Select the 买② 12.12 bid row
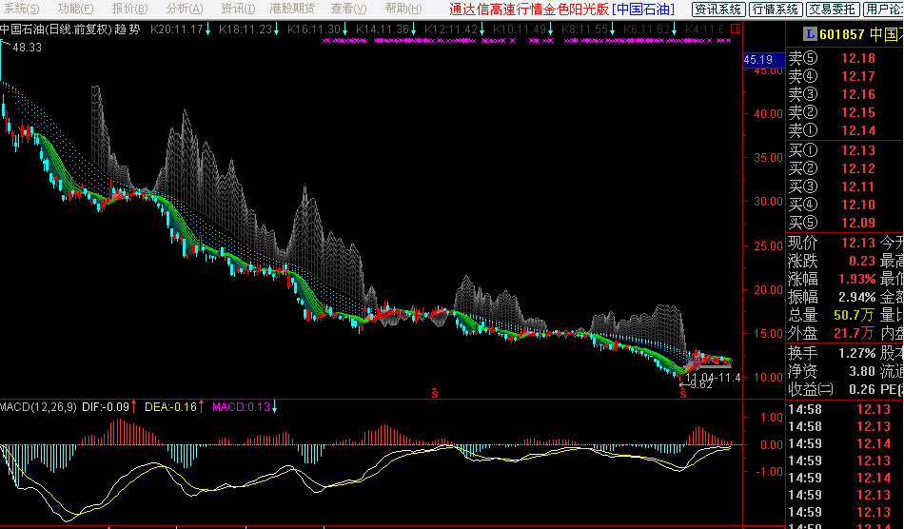 tap(845, 168)
